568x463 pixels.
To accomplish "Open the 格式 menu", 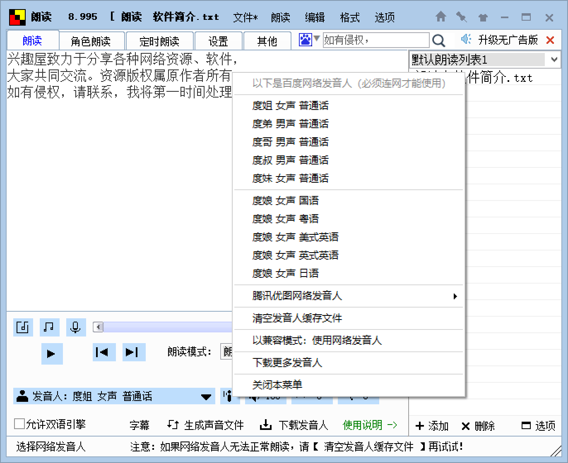I will coord(350,17).
